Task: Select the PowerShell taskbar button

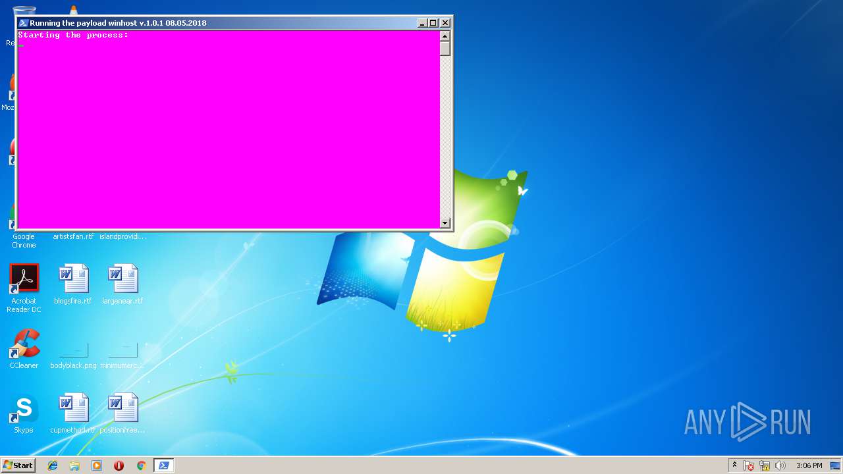Action: click(x=163, y=465)
